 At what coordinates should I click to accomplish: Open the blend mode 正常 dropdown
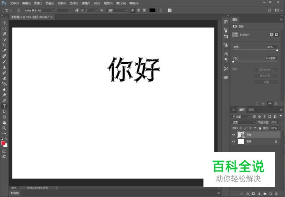tap(243, 123)
